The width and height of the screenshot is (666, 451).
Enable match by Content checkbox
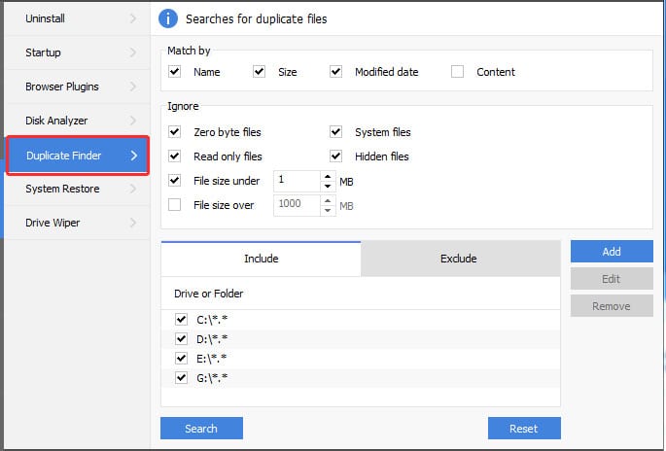coord(458,72)
